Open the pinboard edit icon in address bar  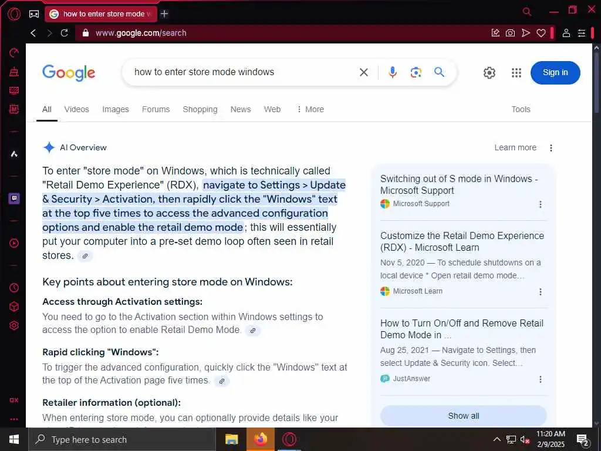point(495,33)
